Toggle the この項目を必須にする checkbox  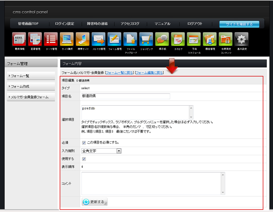point(84,142)
